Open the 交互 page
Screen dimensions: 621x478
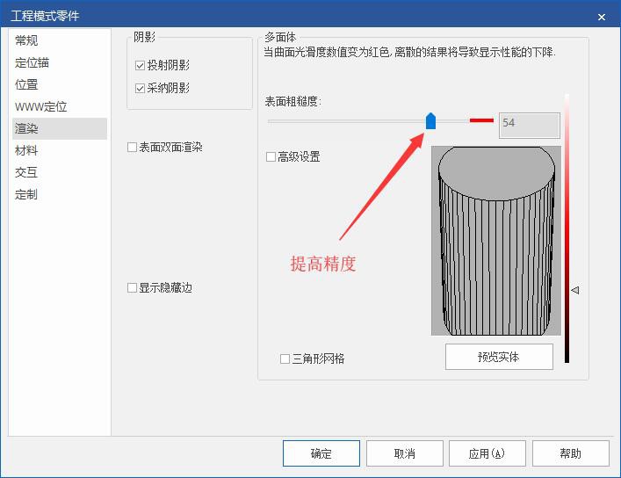click(26, 172)
